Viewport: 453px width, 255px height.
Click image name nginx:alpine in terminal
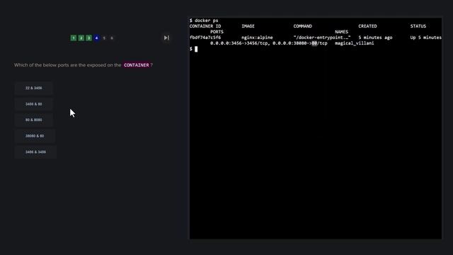tap(257, 38)
